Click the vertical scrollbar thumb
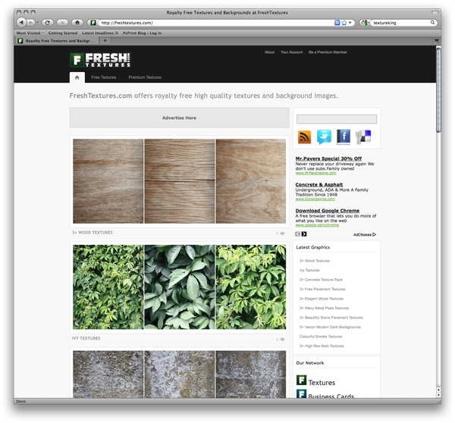Viewport: 455px width, 423px height. 438,90
